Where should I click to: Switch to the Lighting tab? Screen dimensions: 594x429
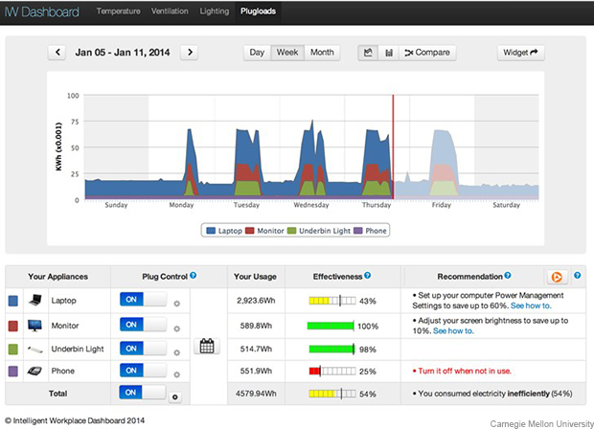coord(216,11)
